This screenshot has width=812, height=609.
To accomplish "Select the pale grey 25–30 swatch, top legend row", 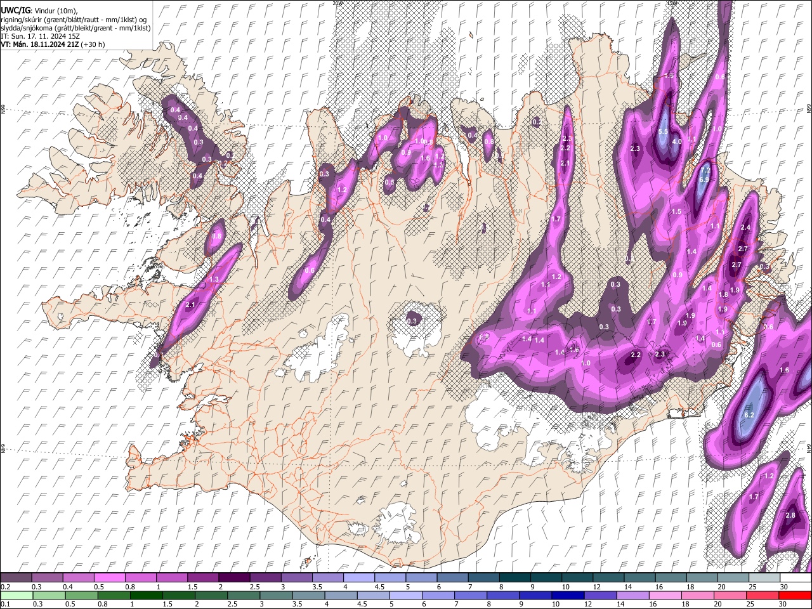I will pos(764,578).
